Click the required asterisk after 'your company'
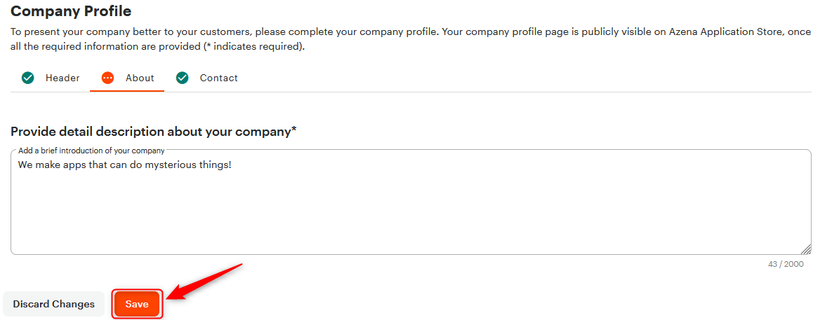 (293, 130)
